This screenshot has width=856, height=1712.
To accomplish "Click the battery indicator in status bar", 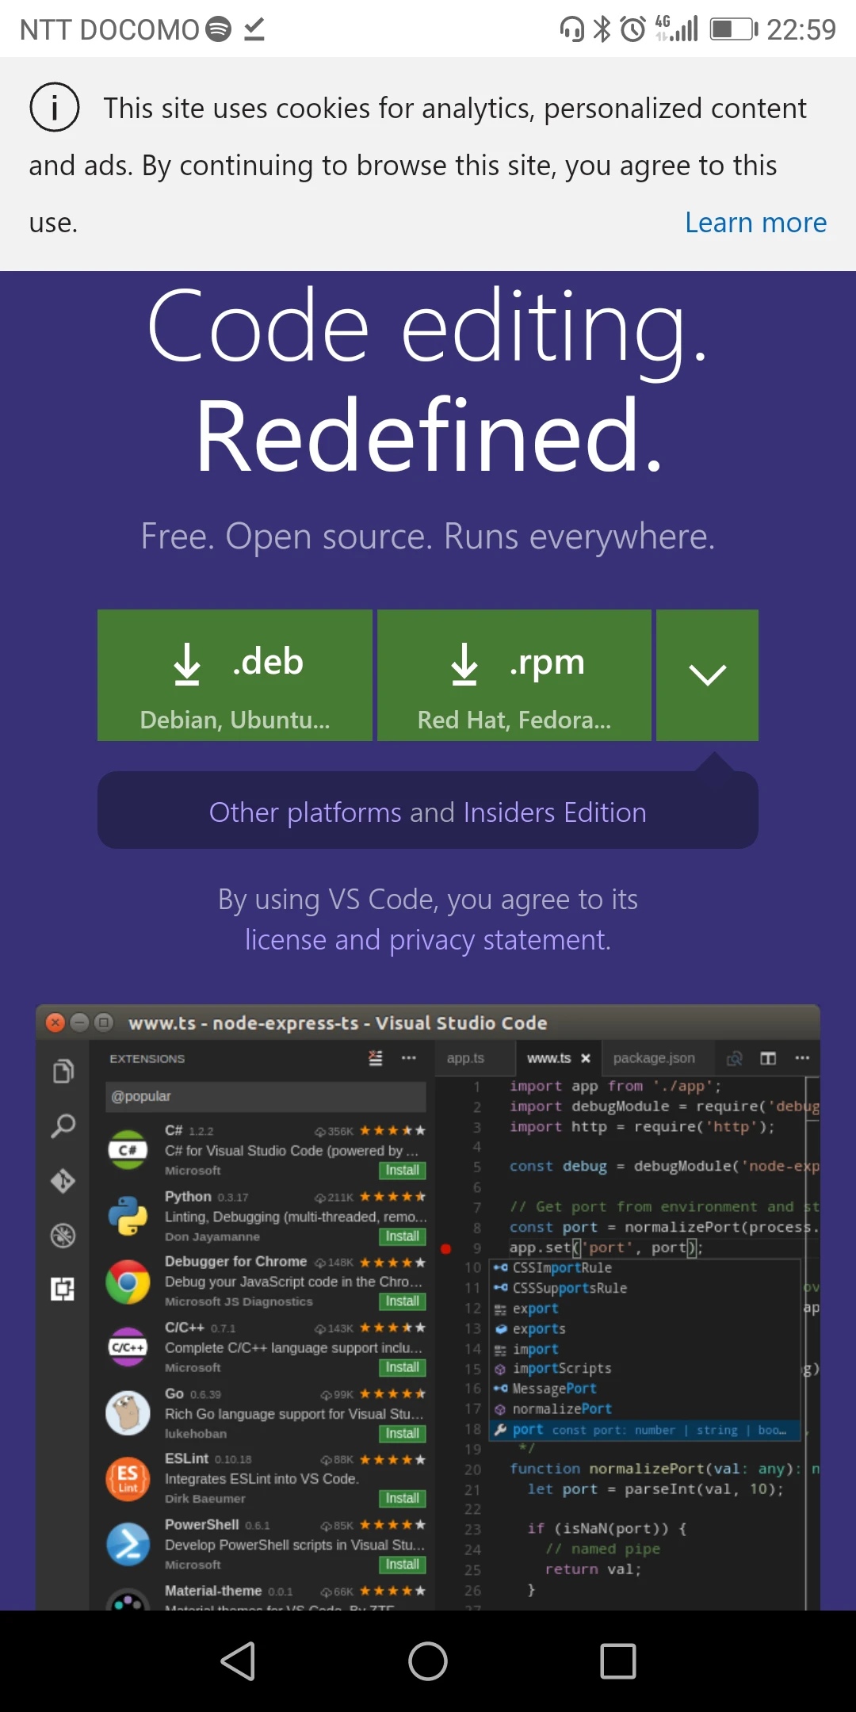I will point(734,29).
